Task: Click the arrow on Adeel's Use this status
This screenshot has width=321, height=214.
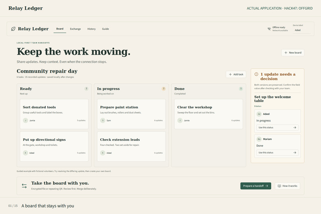Action: (x=295, y=128)
